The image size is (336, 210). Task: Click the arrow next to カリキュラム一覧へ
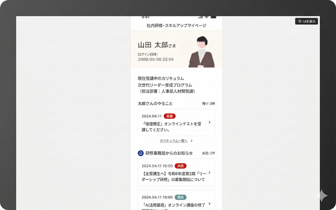(x=191, y=141)
